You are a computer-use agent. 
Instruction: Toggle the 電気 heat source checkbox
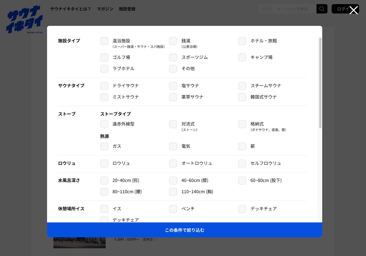(173, 146)
